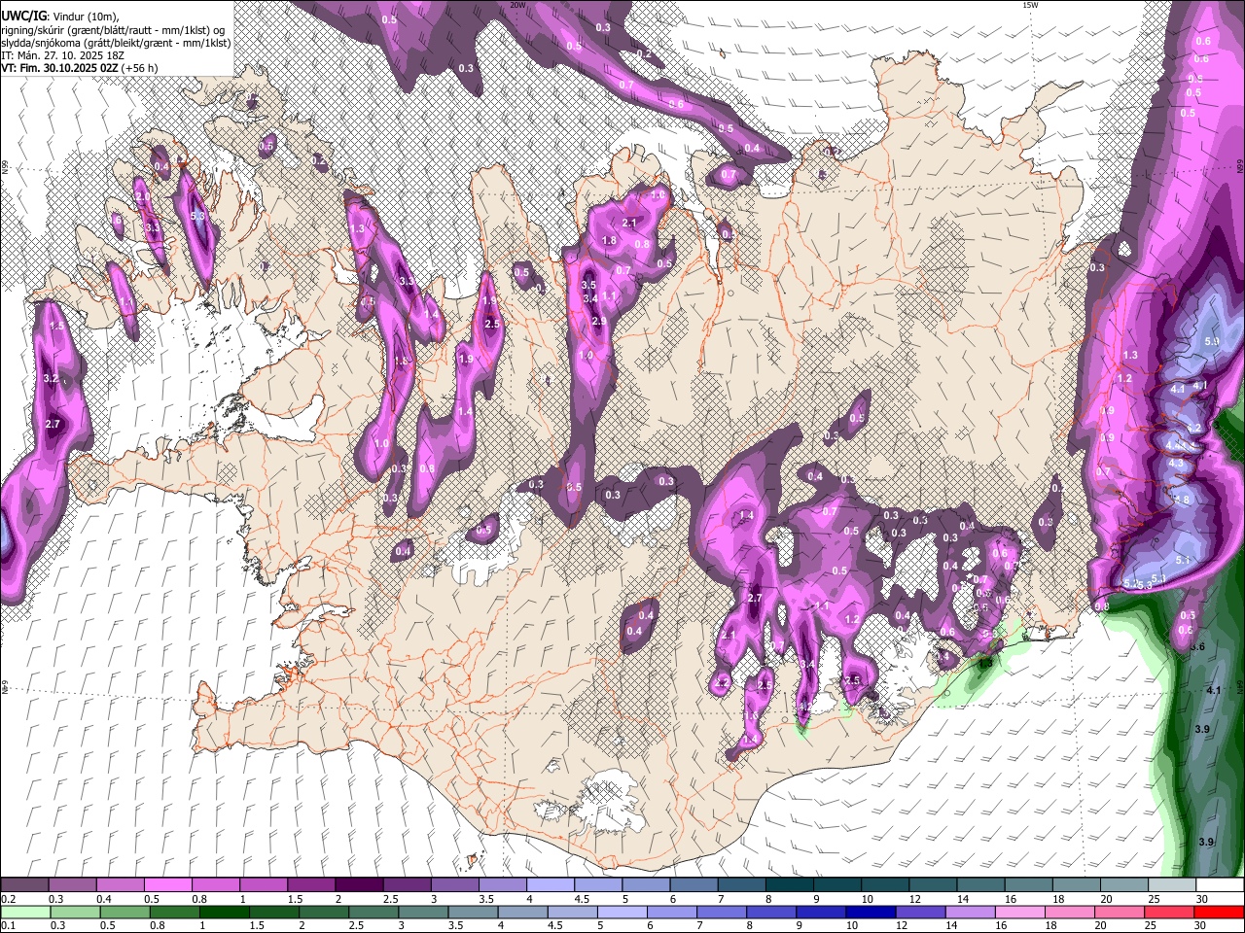Screen dimensions: 1245x933
Task: Click the 3.4 value in the northern band
Action: point(590,298)
